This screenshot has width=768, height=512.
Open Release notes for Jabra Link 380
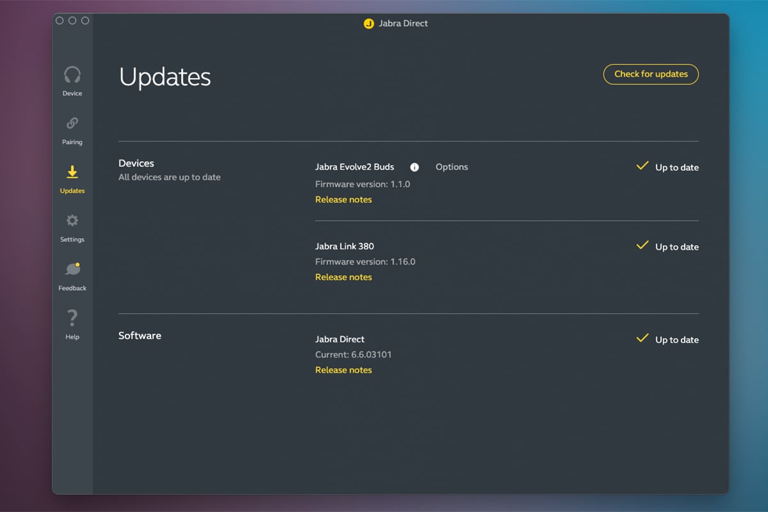coord(344,277)
